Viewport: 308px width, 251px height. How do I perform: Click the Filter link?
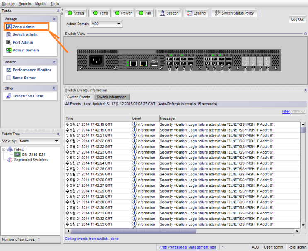coord(286,111)
